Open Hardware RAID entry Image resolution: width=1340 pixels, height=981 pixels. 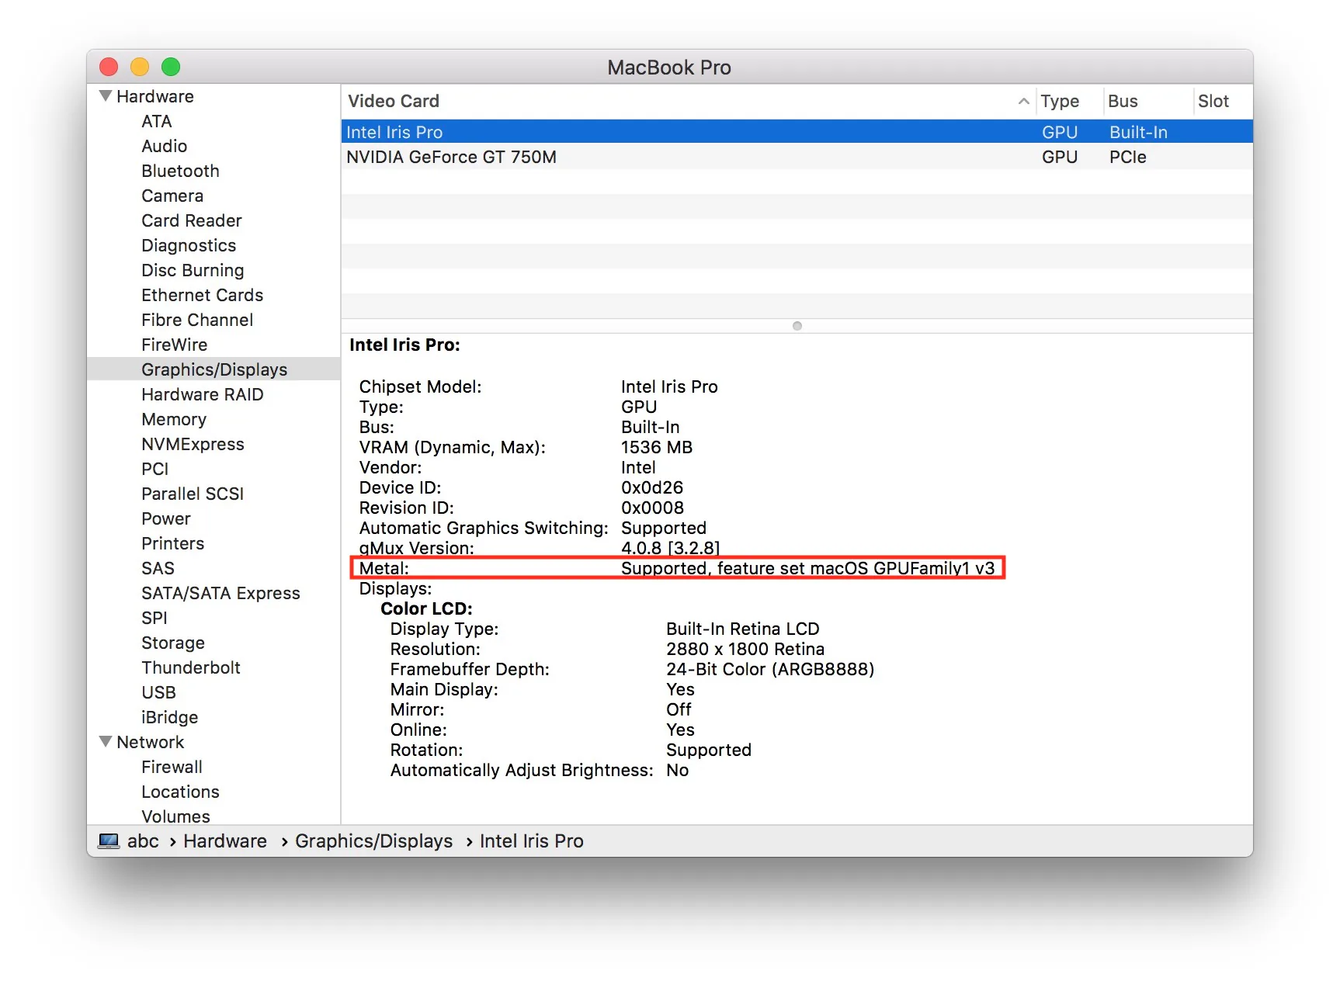[x=202, y=394]
